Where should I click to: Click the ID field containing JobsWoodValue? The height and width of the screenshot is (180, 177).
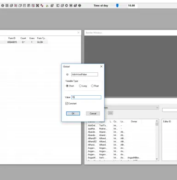(85, 75)
